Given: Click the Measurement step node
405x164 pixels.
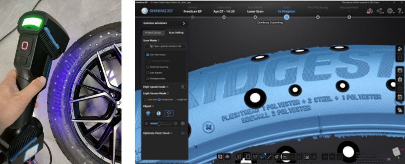Looking at the screenshot, I should [x=349, y=17].
